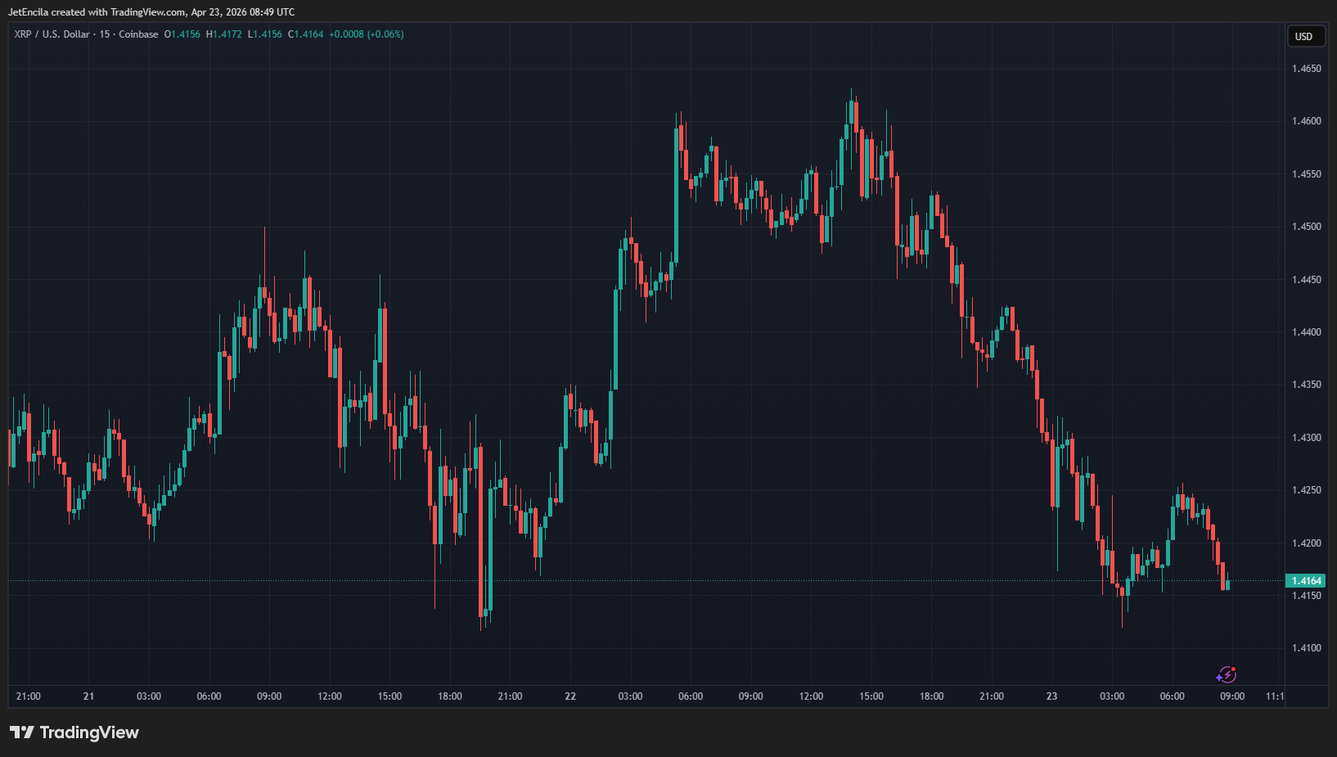Click the current price tag 1.4164
This screenshot has height=757, width=1337.
[1306, 581]
